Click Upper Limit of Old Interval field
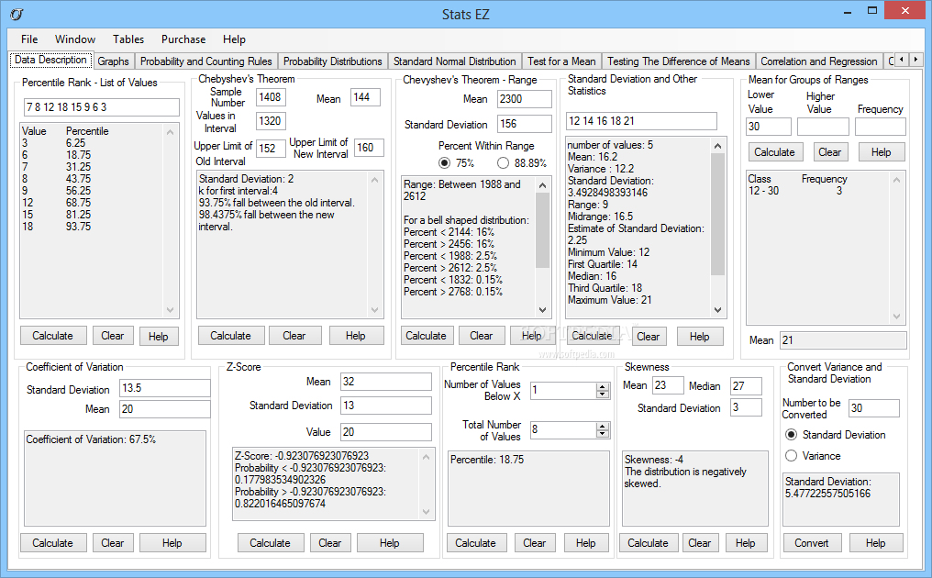This screenshot has height=578, width=932. tap(271, 149)
